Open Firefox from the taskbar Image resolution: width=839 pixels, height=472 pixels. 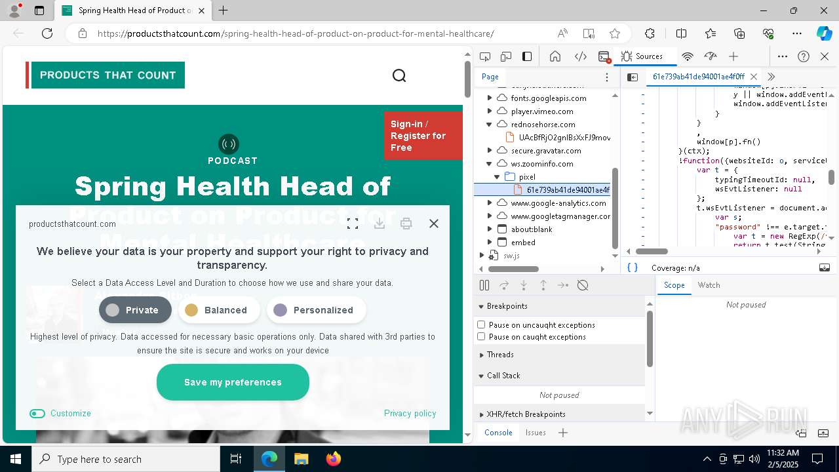334,459
